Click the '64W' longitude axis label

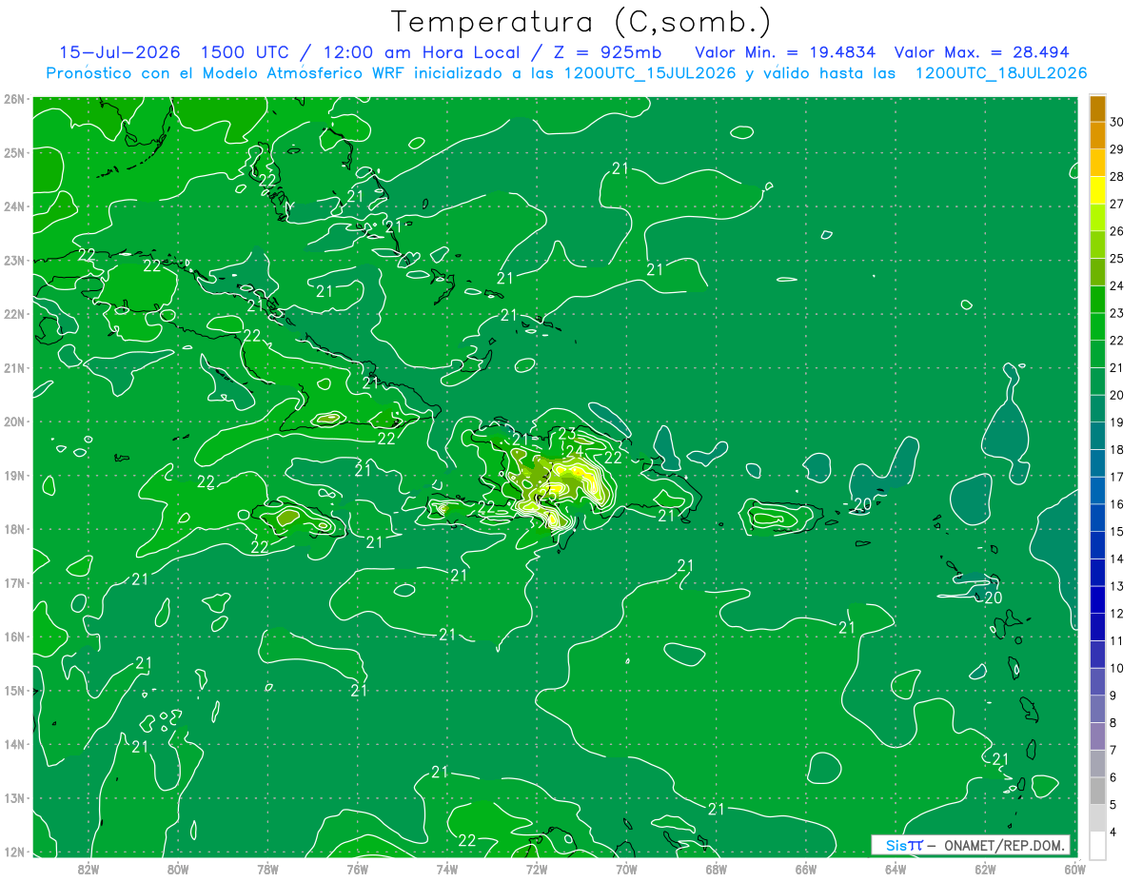point(896,869)
